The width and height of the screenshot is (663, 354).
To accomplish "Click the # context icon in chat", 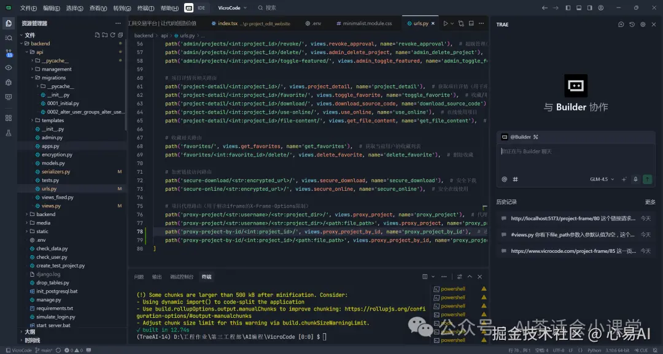I will [515, 179].
